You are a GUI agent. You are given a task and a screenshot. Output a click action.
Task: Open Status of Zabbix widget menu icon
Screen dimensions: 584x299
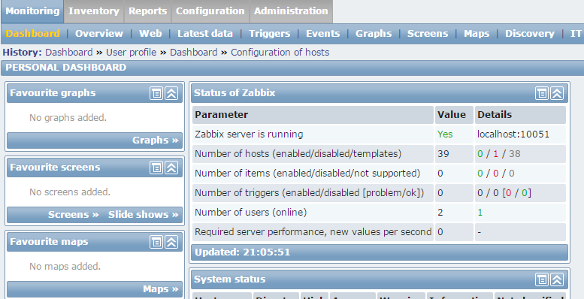[542, 93]
